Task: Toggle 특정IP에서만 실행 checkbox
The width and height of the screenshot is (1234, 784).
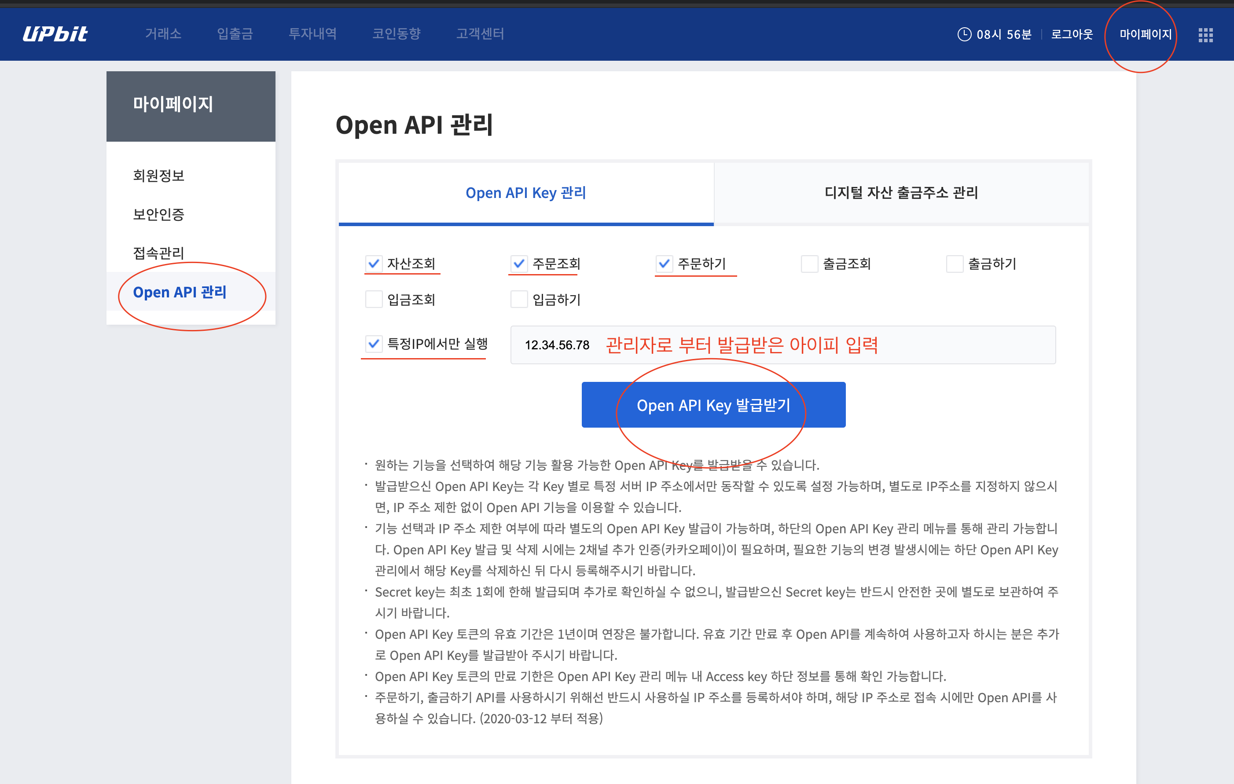Action: coord(374,343)
